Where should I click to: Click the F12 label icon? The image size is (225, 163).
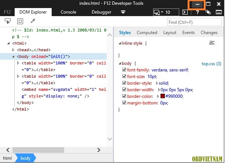[x=7, y=12]
